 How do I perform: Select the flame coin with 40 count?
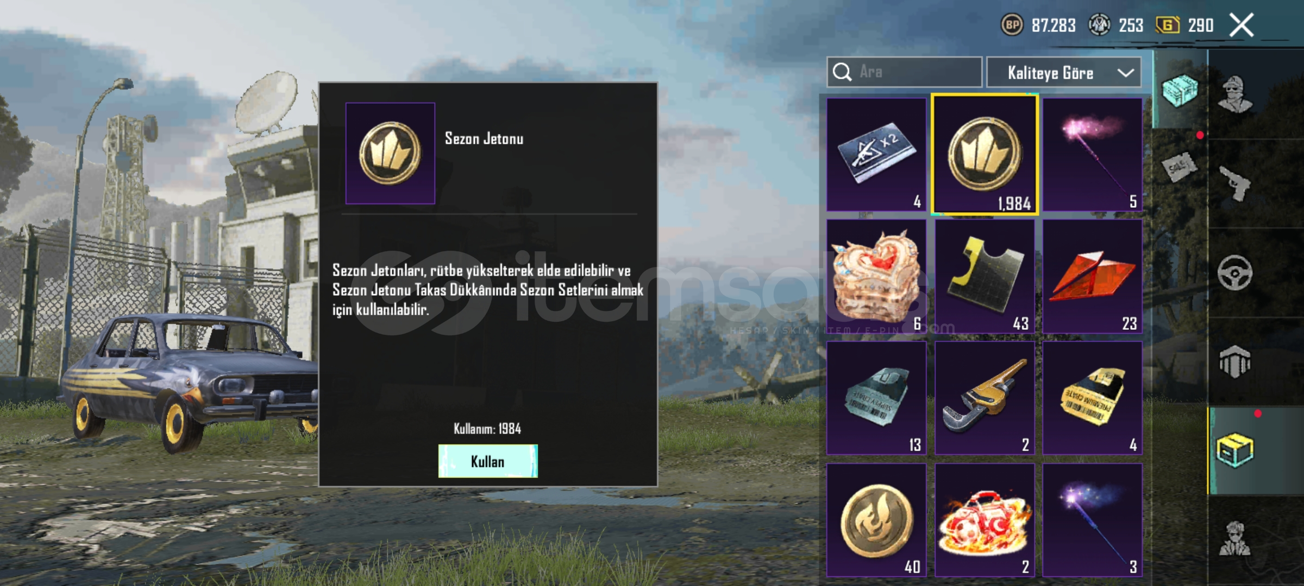(x=876, y=520)
